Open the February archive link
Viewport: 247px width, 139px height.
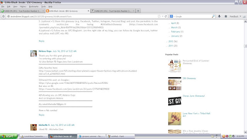176,32
